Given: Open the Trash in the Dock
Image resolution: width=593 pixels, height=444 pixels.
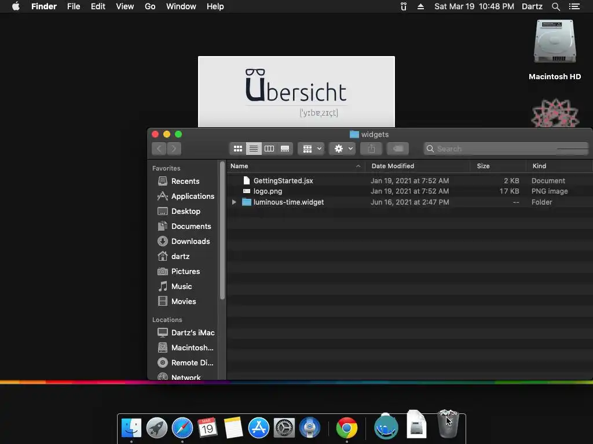Looking at the screenshot, I should click(x=448, y=424).
